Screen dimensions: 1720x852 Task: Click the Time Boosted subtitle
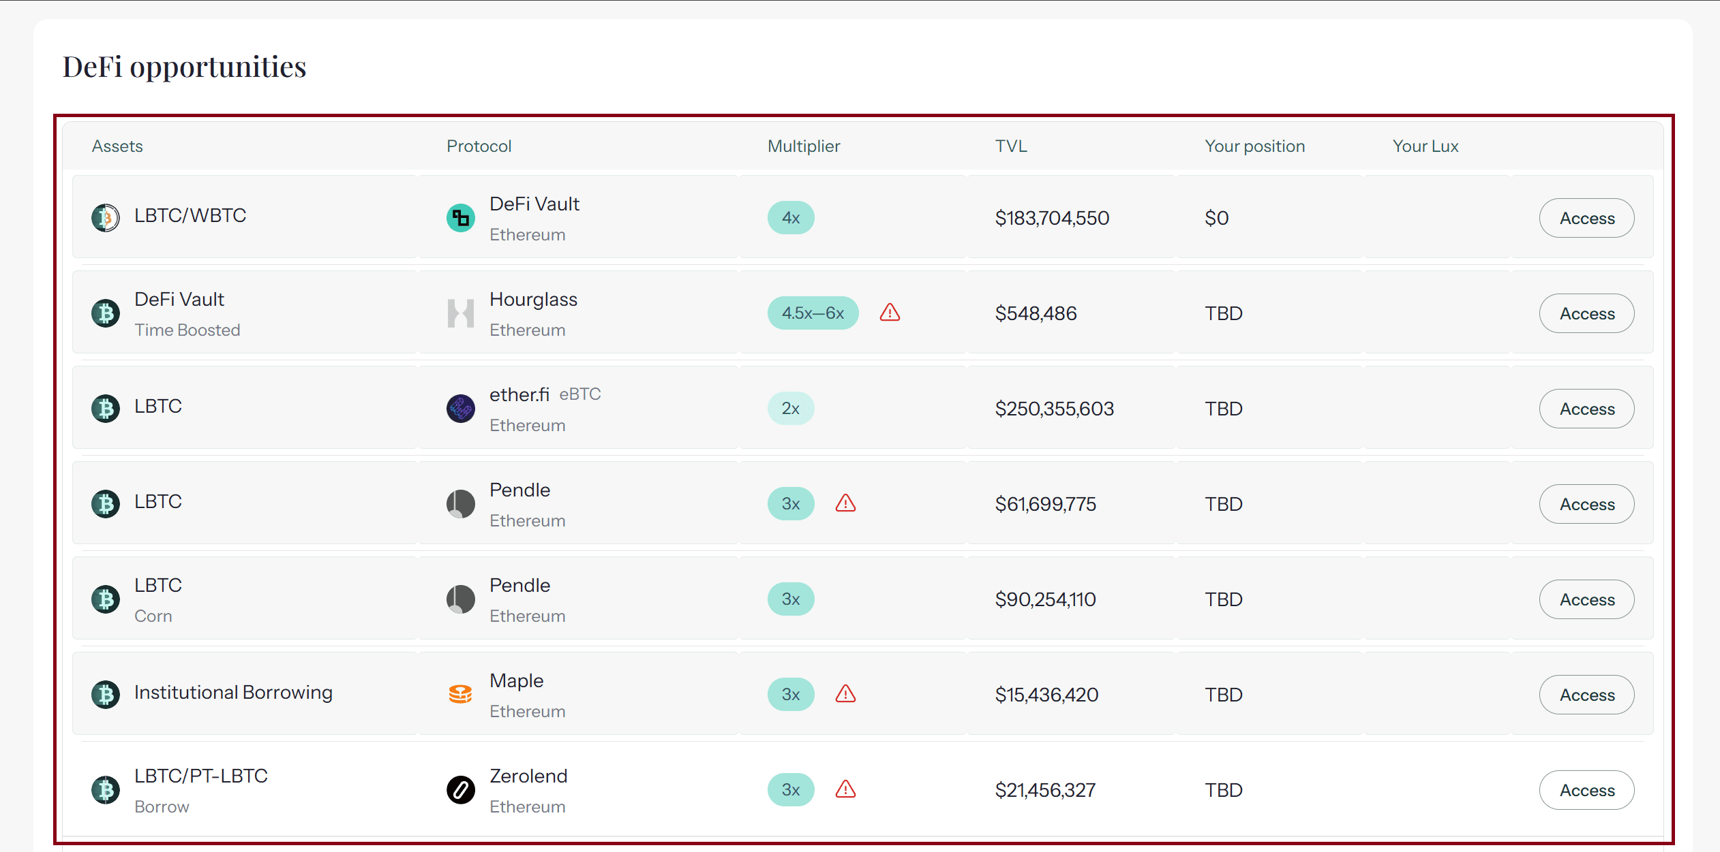[187, 330]
